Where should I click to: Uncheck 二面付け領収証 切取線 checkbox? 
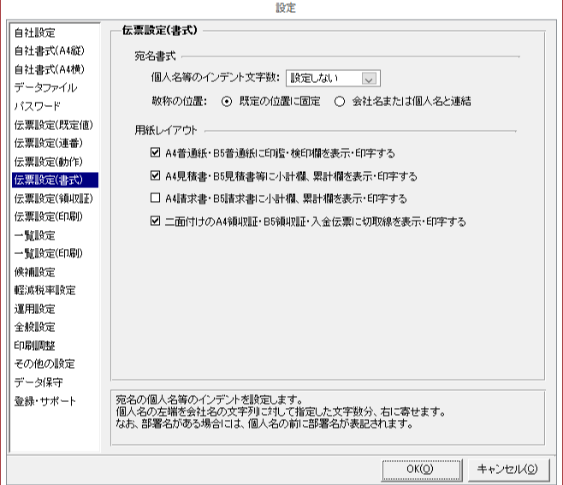(155, 221)
